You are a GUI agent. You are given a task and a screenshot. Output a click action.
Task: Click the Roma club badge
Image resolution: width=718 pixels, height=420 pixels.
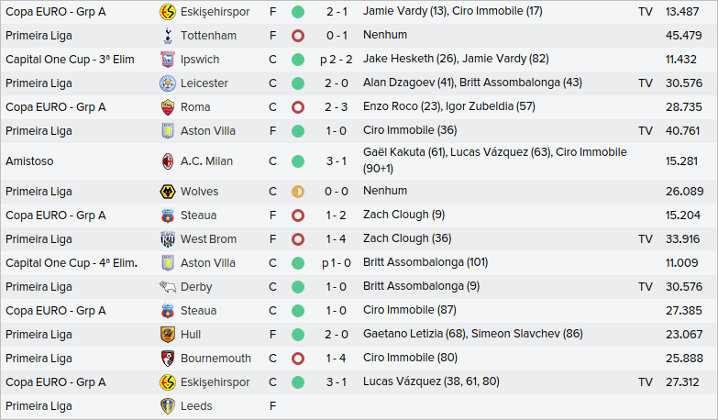point(167,107)
